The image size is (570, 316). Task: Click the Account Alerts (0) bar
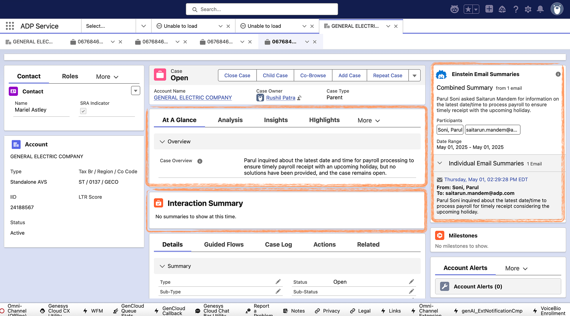click(x=498, y=286)
